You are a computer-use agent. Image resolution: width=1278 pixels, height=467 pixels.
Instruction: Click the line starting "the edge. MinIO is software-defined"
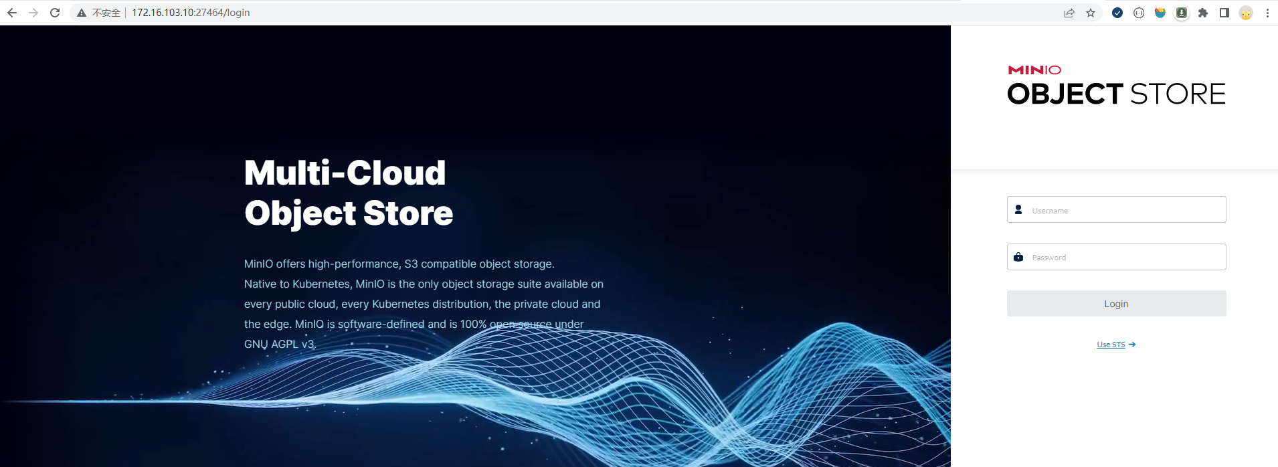[x=414, y=324]
